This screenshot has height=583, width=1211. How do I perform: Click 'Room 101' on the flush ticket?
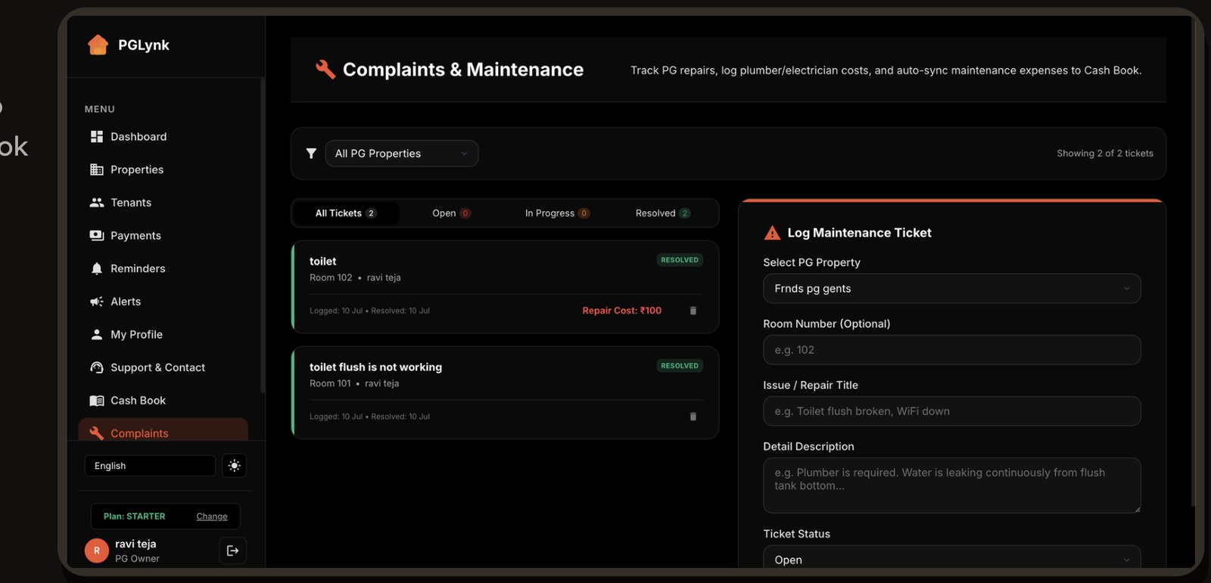(330, 383)
